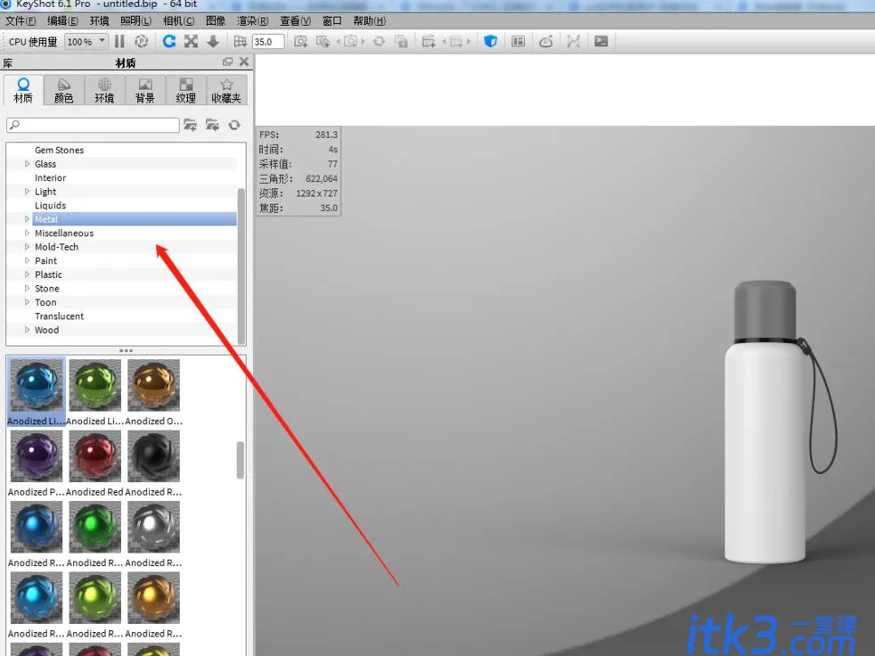
Task: Open the 帮助(H) menu
Action: point(370,21)
